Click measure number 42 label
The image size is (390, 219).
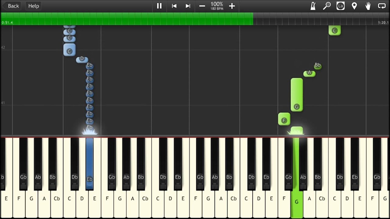tap(3, 48)
